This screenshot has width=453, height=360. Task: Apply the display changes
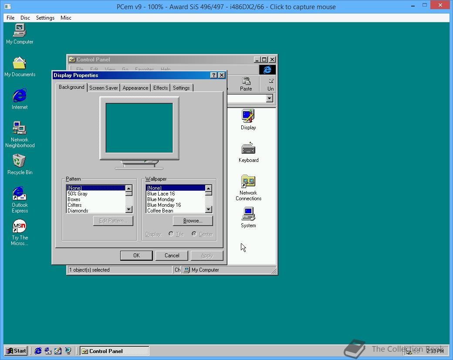pyautogui.click(x=207, y=255)
